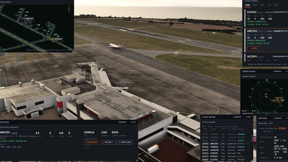Click the BAG need tag
This screenshot has width=288, height=162.
pyautogui.click(x=9, y=147)
